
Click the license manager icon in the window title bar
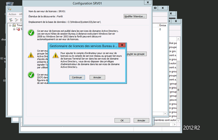click(9, 9)
